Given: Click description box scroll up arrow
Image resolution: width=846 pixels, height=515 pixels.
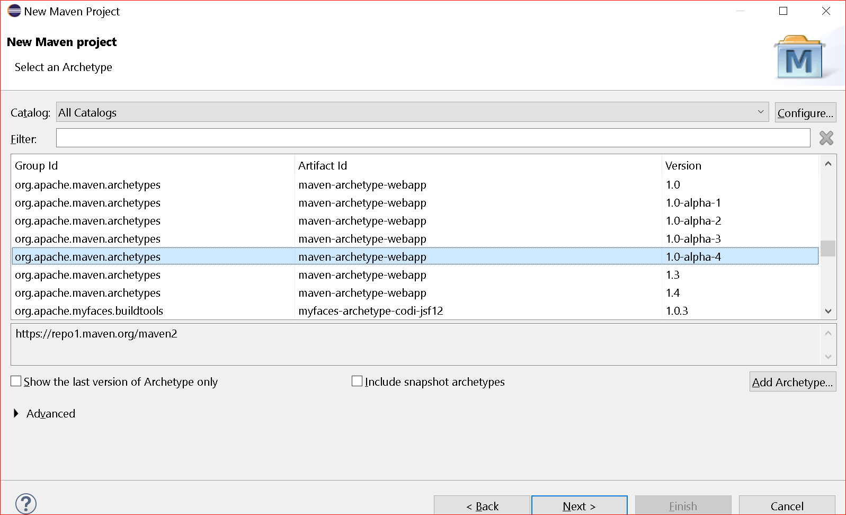Looking at the screenshot, I should pos(828,333).
